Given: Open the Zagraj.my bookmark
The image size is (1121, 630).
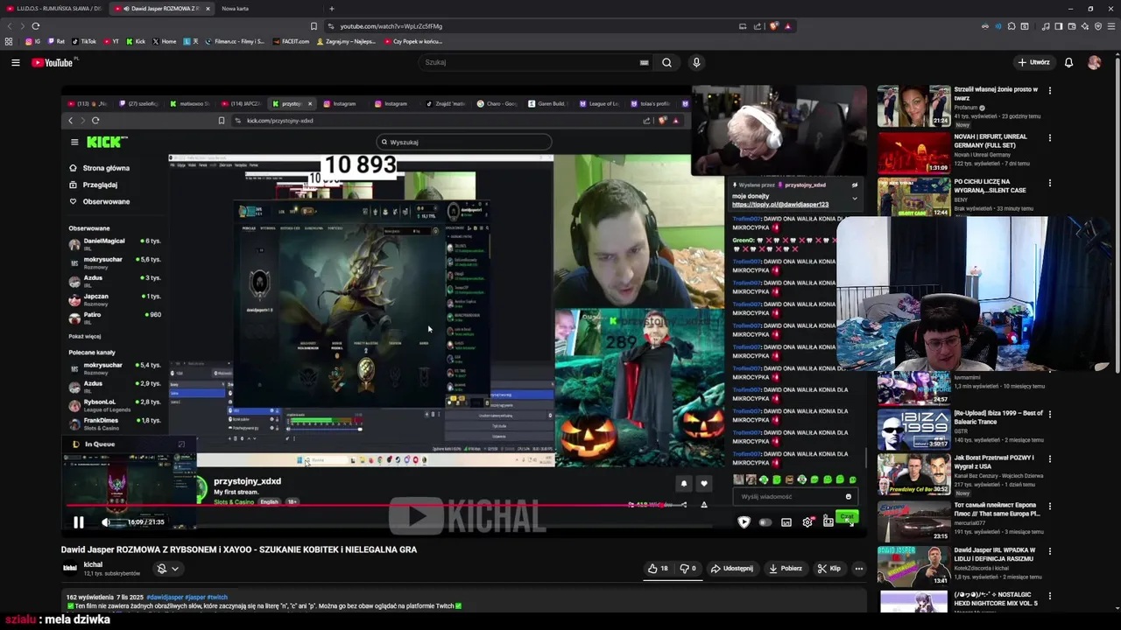Looking at the screenshot, I should 344,41.
